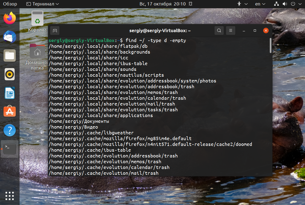
Task: Open the terminal hamburger menu
Action: (x=231, y=31)
